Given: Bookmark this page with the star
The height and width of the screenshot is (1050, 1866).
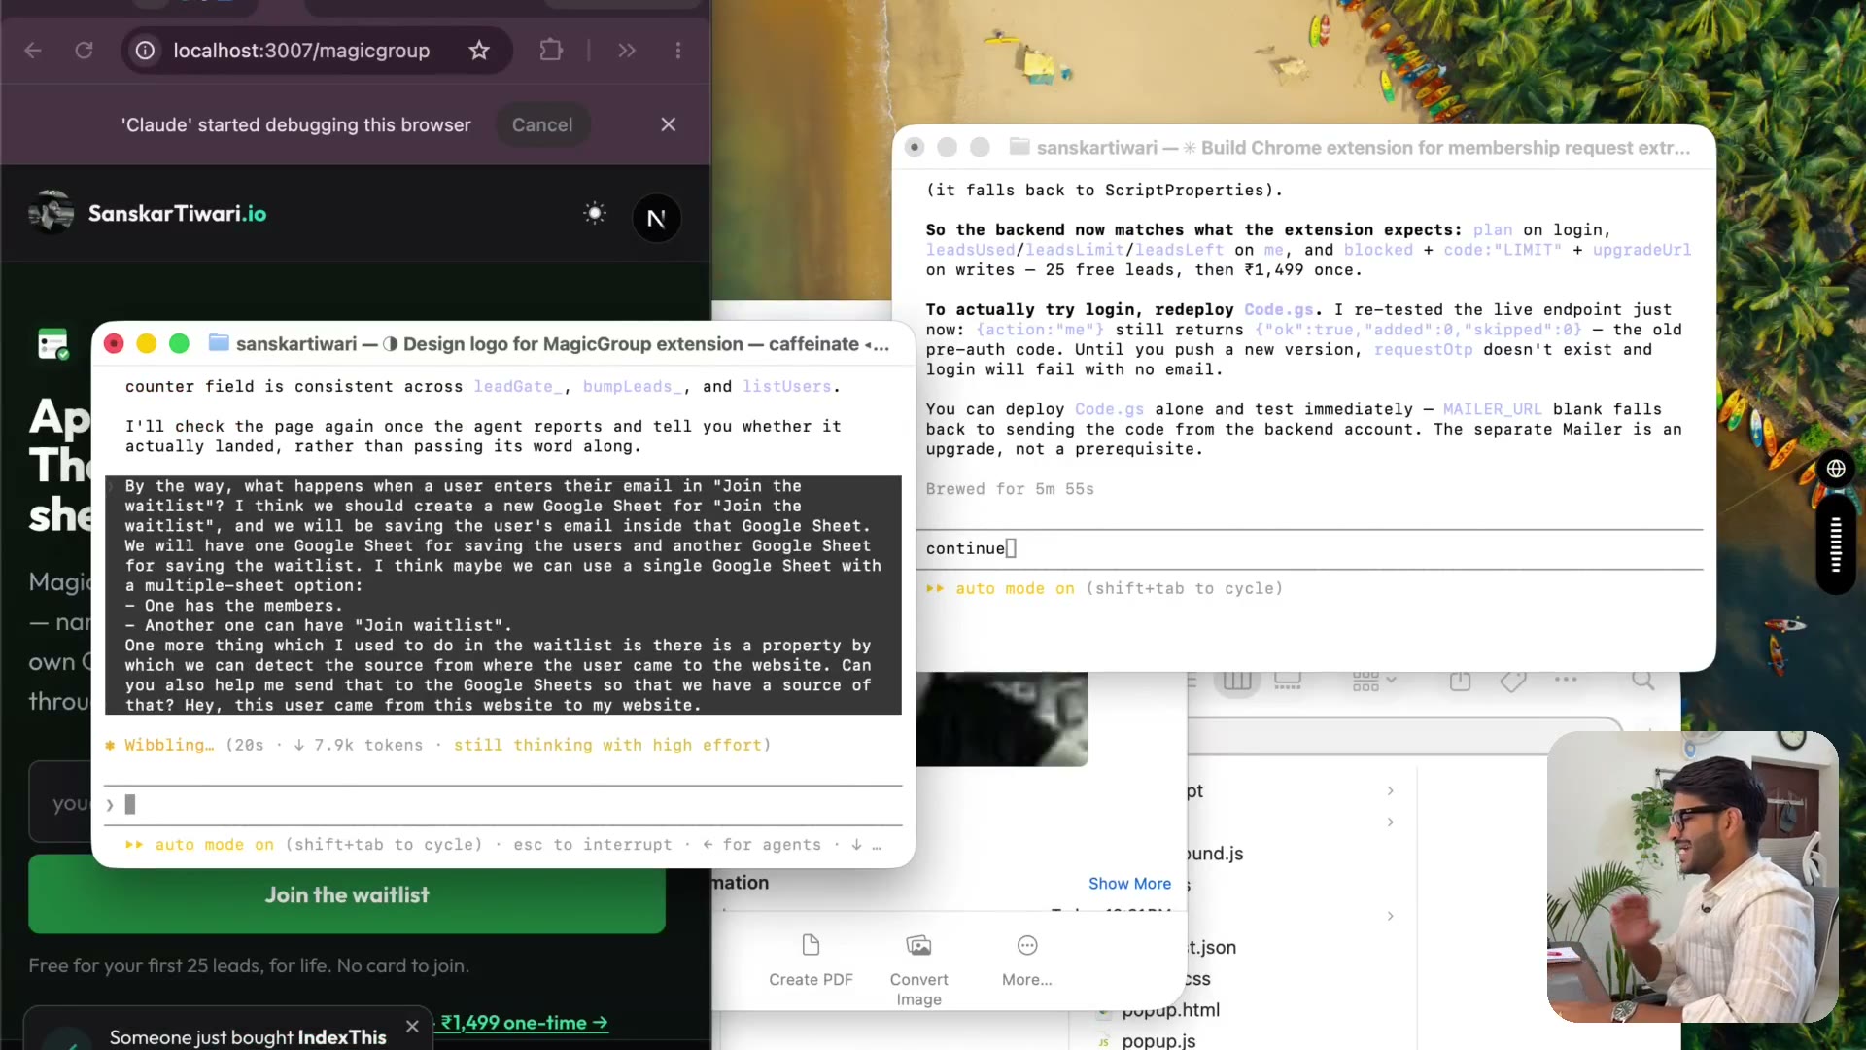Looking at the screenshot, I should [x=479, y=51].
